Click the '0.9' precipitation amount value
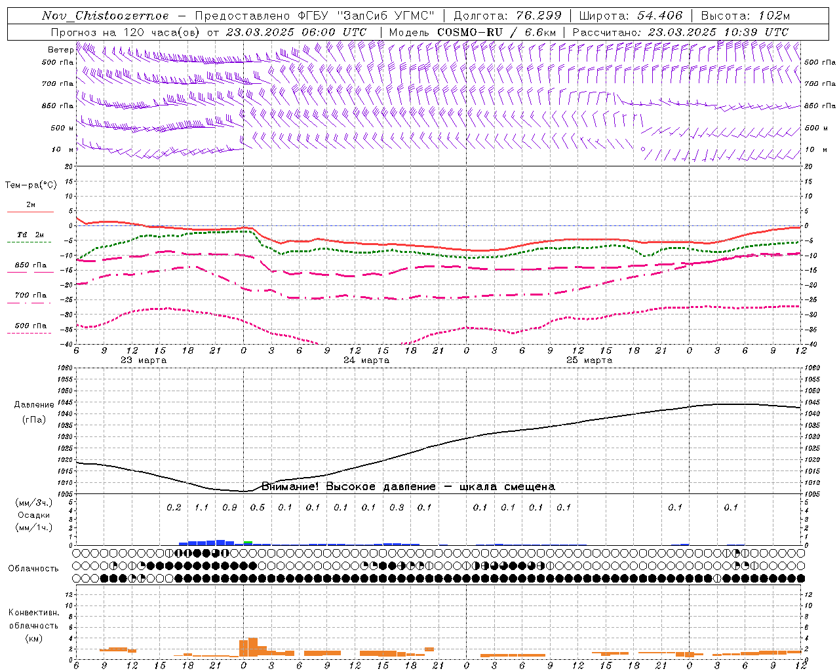The width and height of the screenshot is (839, 671). tap(229, 508)
